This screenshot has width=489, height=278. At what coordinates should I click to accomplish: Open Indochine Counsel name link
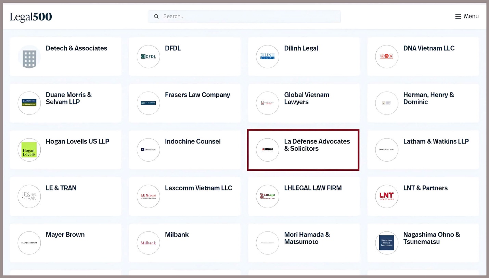click(x=193, y=141)
